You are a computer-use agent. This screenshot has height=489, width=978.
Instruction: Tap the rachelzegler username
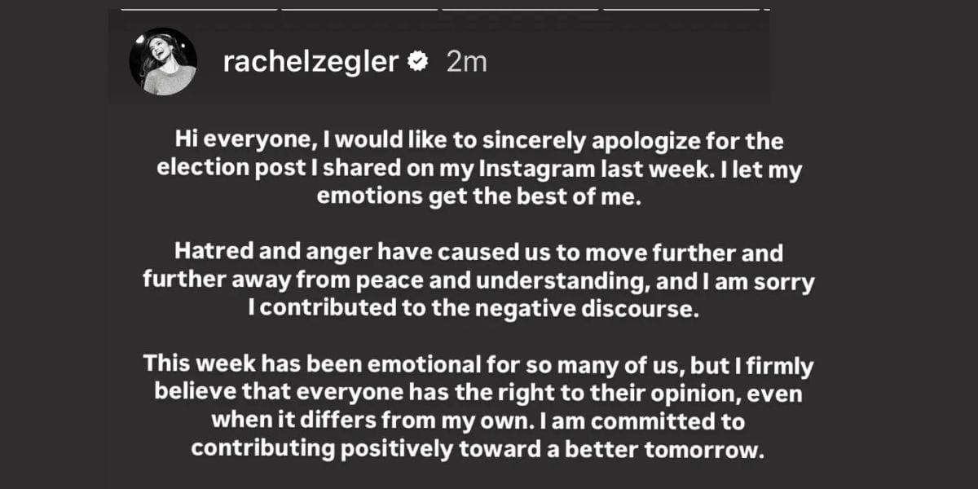[310, 62]
